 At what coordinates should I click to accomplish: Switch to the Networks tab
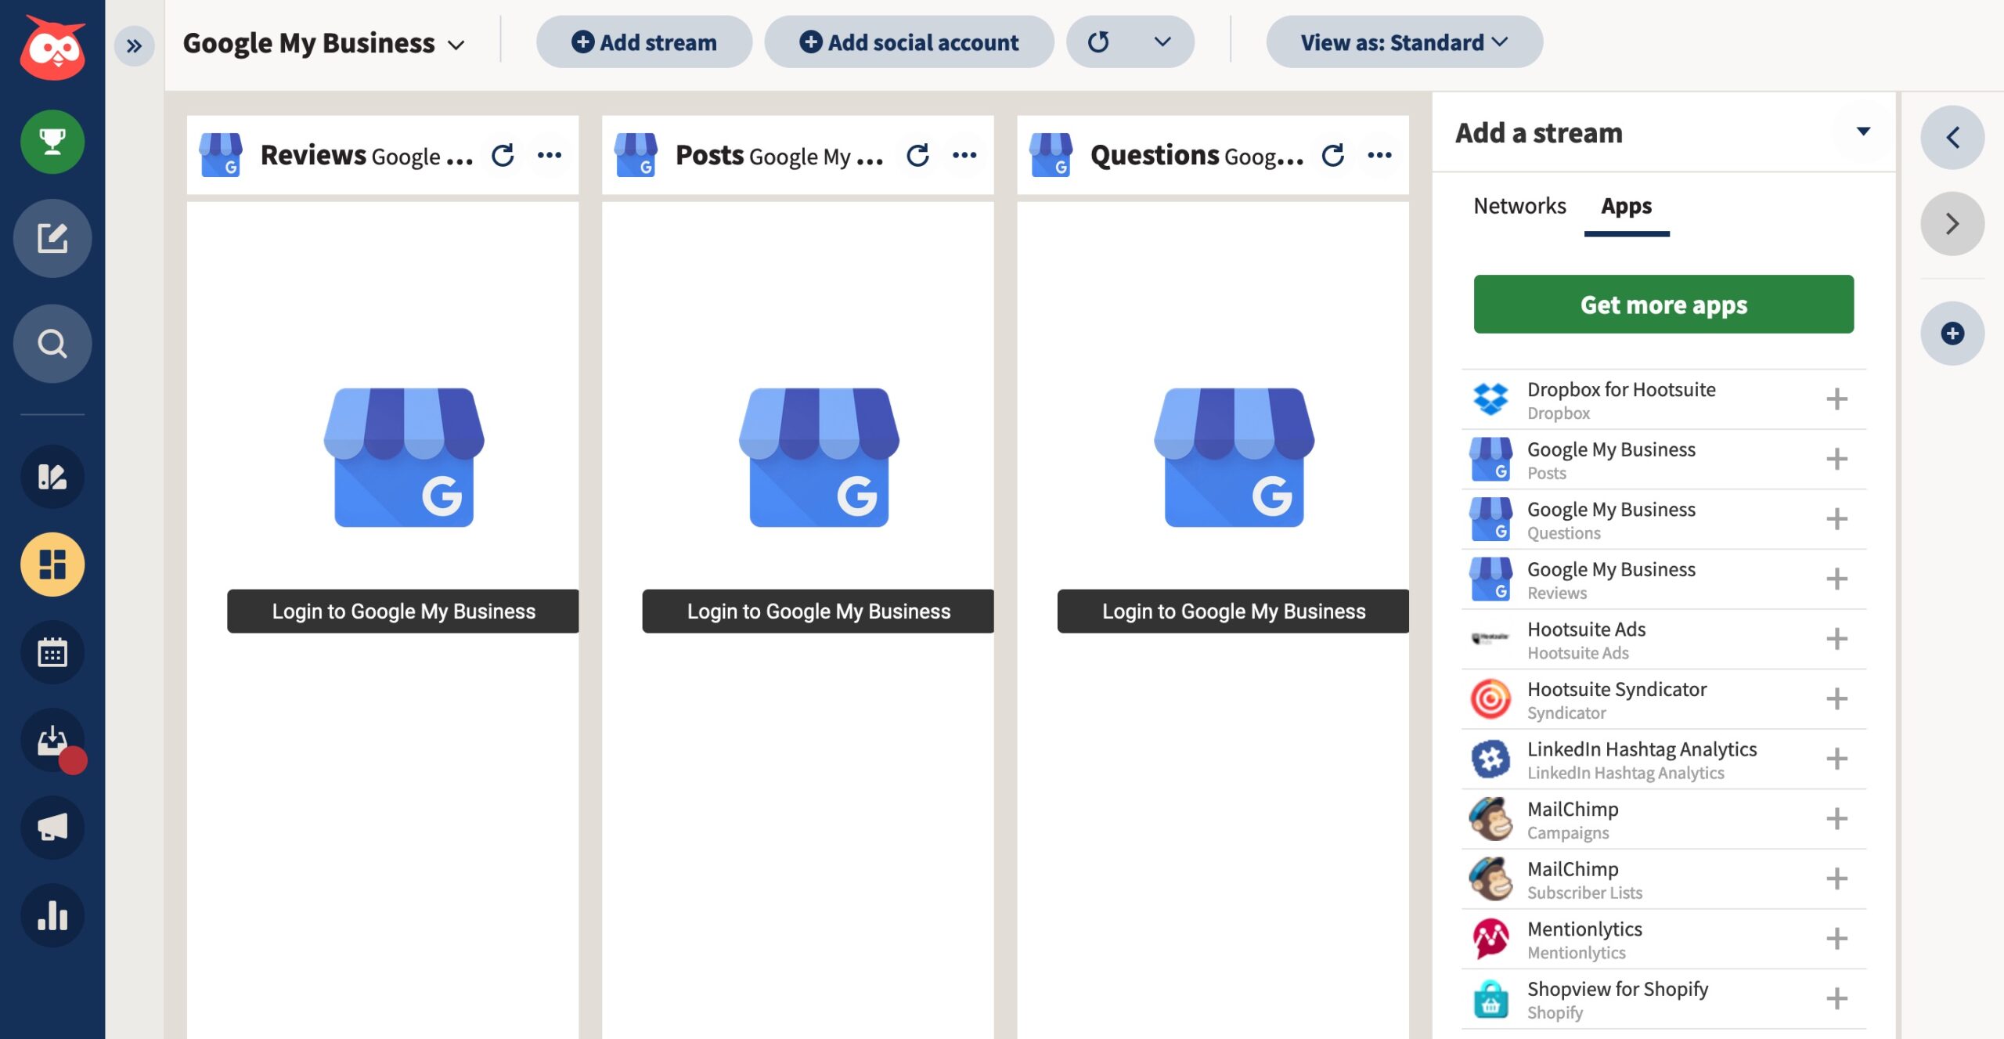1519,206
